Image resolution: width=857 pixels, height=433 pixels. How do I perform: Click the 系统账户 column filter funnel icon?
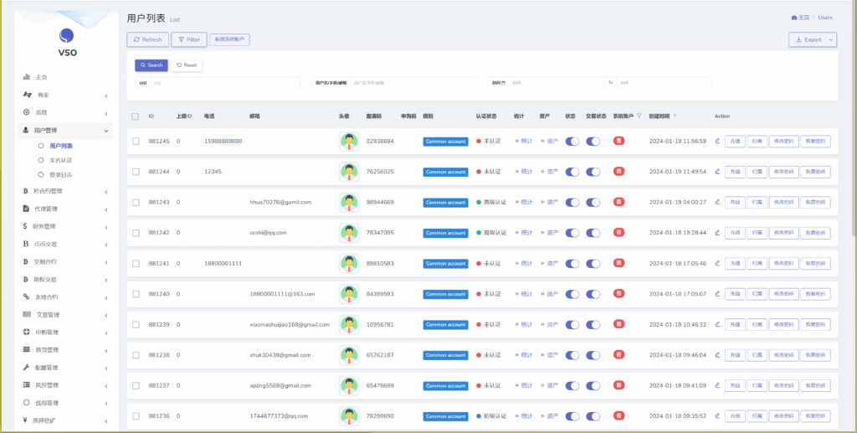[x=639, y=116]
